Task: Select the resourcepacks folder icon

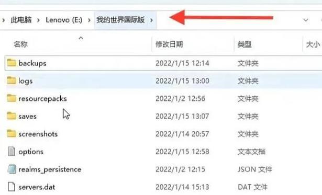Action: click(12, 98)
